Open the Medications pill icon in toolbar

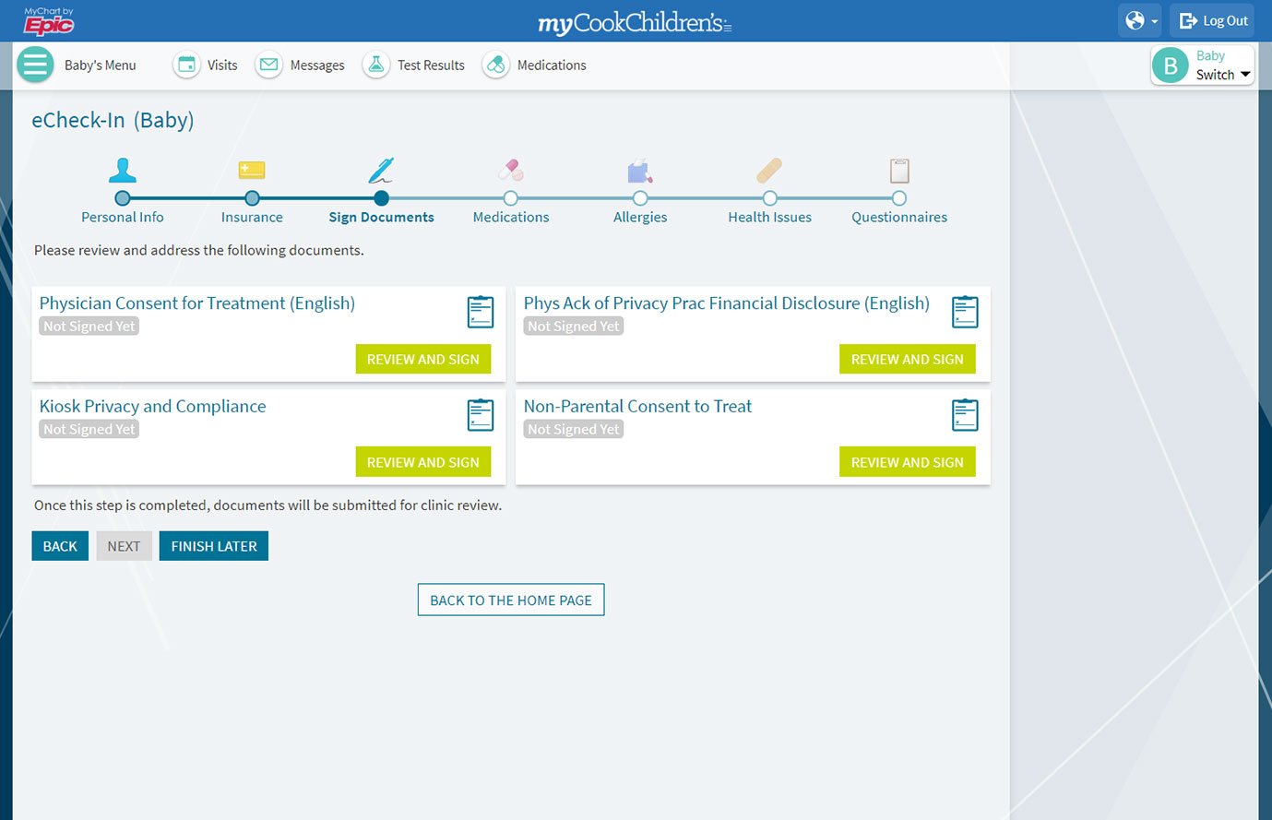click(x=495, y=65)
